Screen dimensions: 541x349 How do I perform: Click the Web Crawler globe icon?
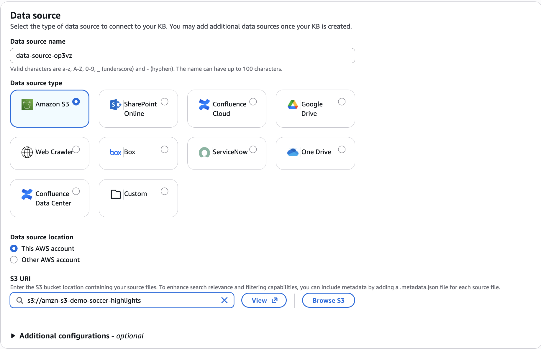click(27, 152)
